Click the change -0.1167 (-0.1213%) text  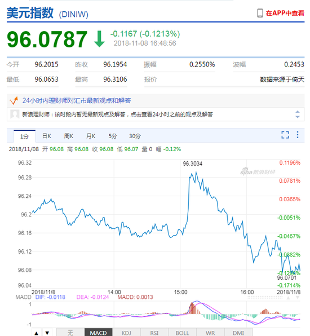[x=145, y=34]
